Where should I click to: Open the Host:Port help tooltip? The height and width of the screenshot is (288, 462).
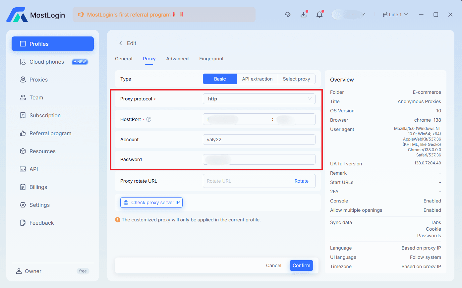[x=148, y=119]
